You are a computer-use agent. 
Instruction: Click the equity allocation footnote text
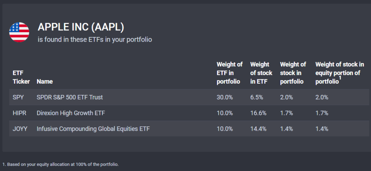(x=61, y=164)
